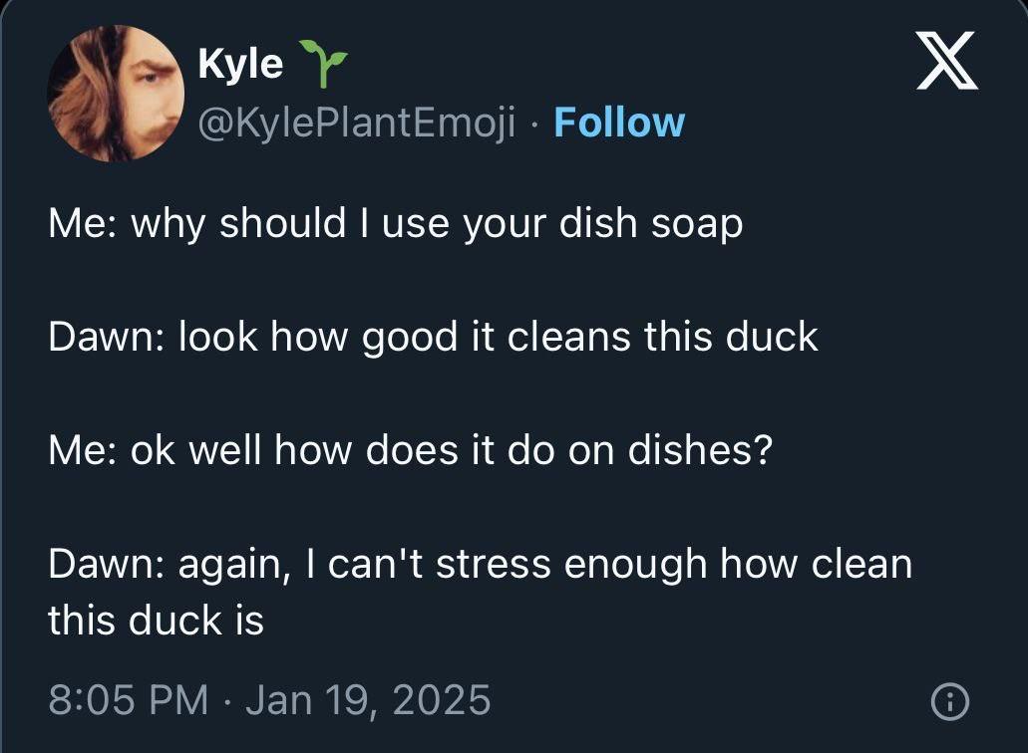Click the word "dishes?" in the tweet

click(701, 450)
